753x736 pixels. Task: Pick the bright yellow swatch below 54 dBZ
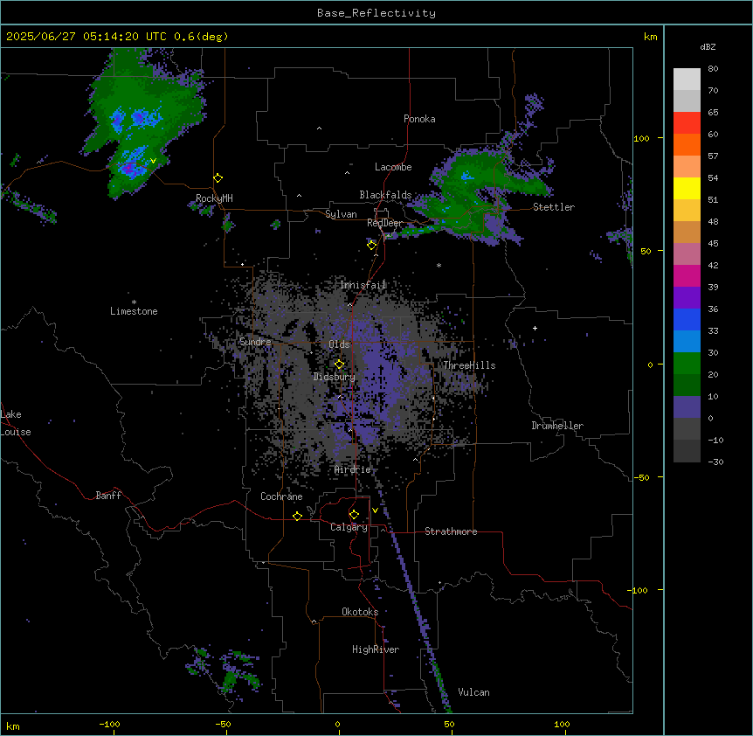click(687, 188)
